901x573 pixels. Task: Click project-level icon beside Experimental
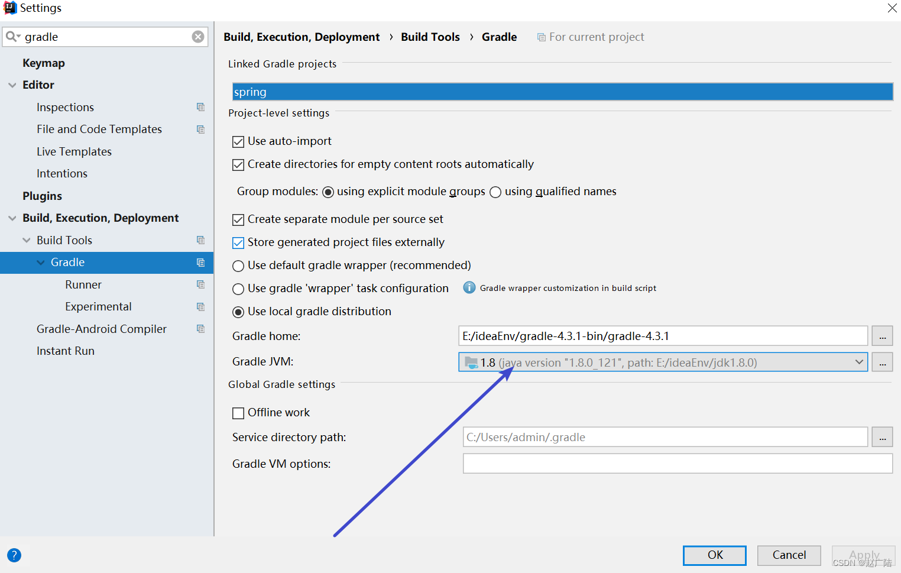tap(200, 307)
